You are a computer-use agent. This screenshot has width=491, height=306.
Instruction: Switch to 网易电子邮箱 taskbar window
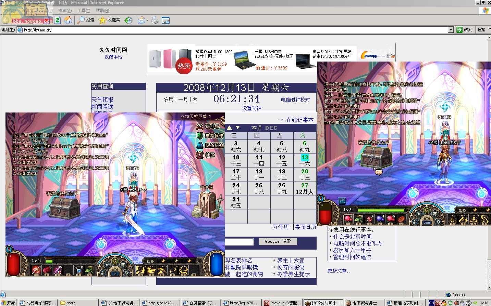coord(38,303)
